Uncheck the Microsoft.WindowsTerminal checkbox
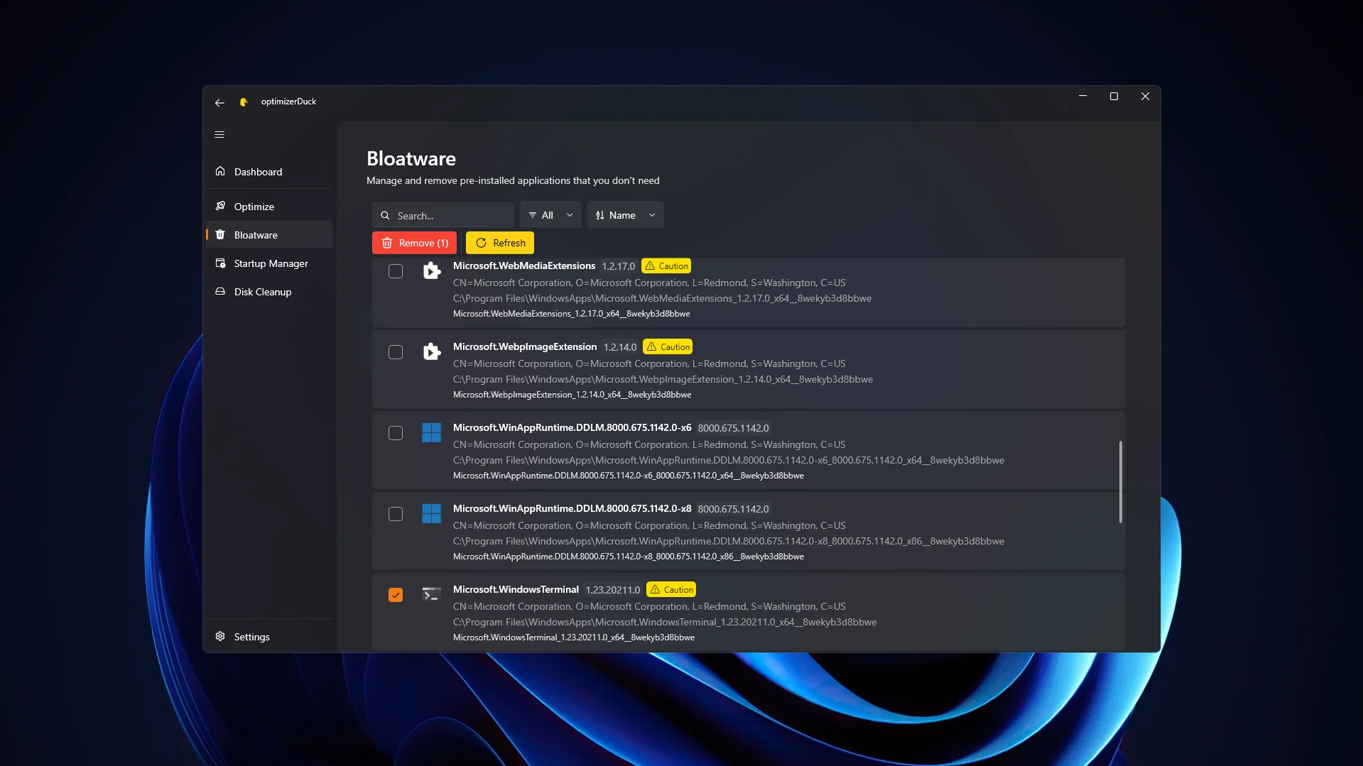1363x766 pixels. pos(396,595)
